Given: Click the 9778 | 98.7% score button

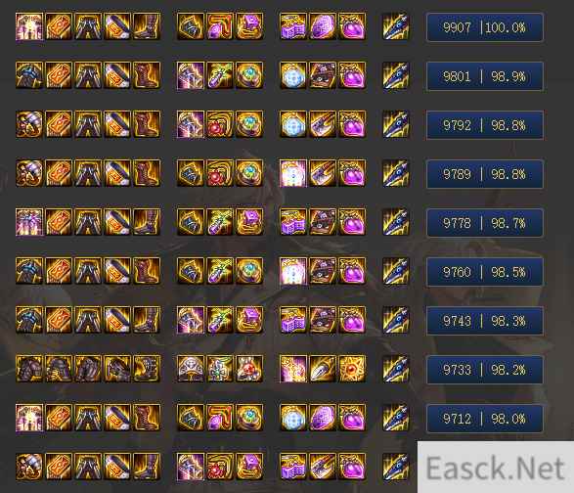Looking at the screenshot, I should [484, 223].
